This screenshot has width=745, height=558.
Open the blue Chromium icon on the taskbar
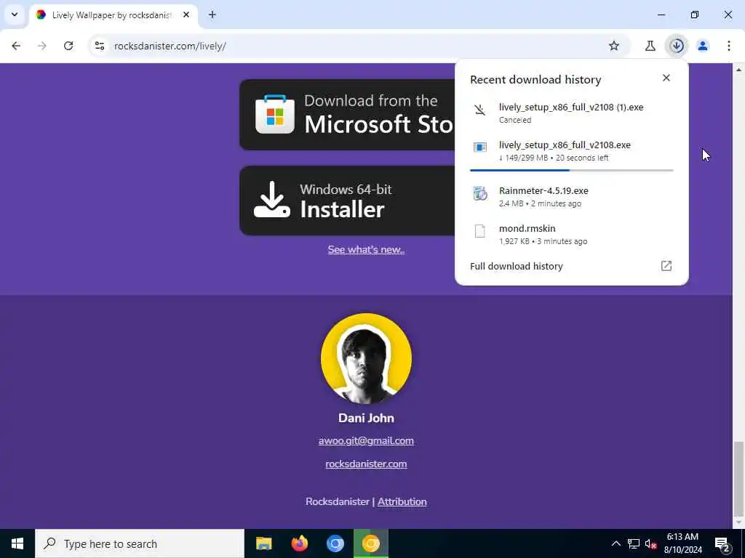(335, 543)
